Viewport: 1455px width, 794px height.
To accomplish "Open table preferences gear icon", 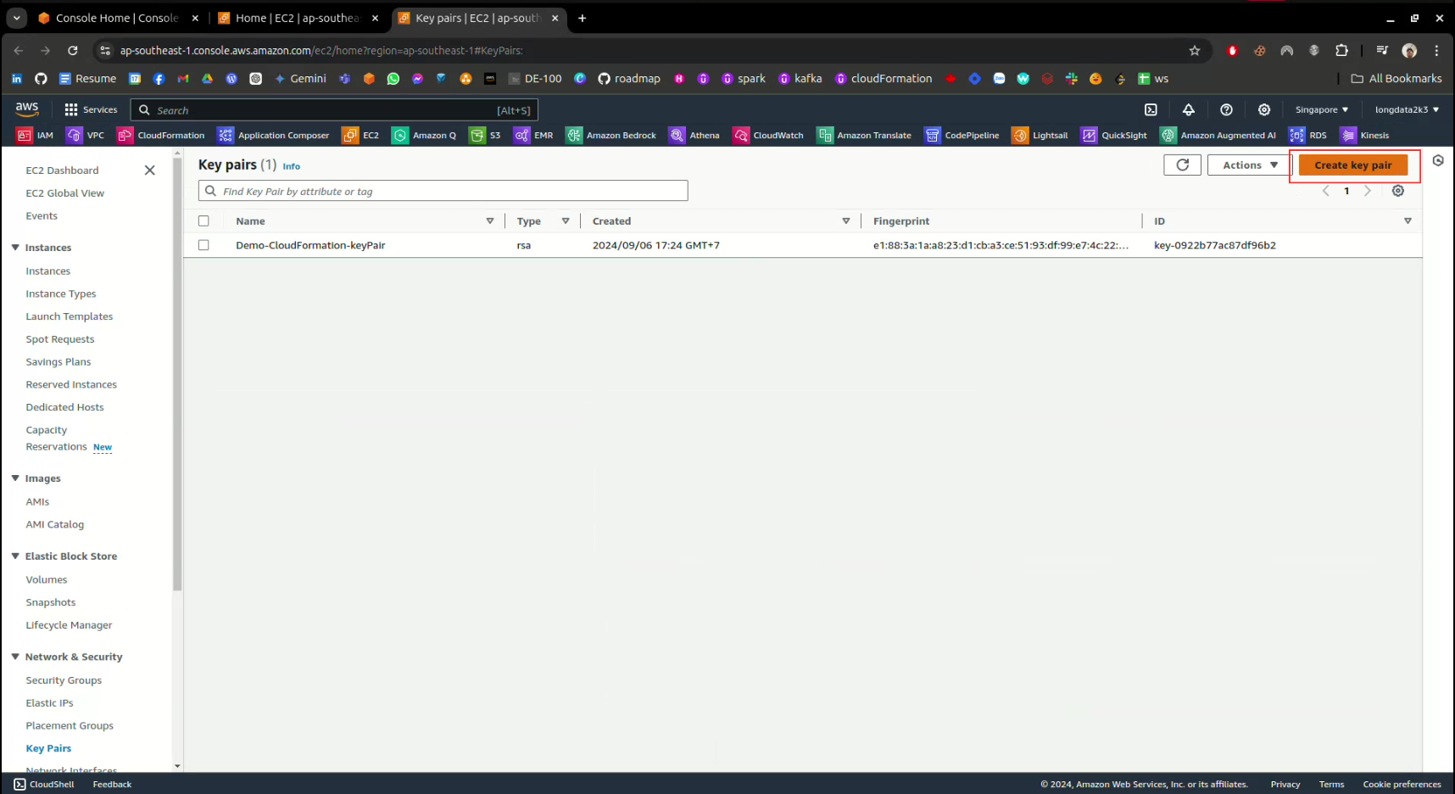I will [1398, 191].
